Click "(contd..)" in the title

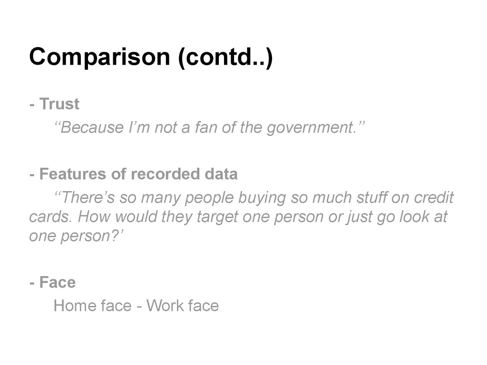(x=225, y=58)
